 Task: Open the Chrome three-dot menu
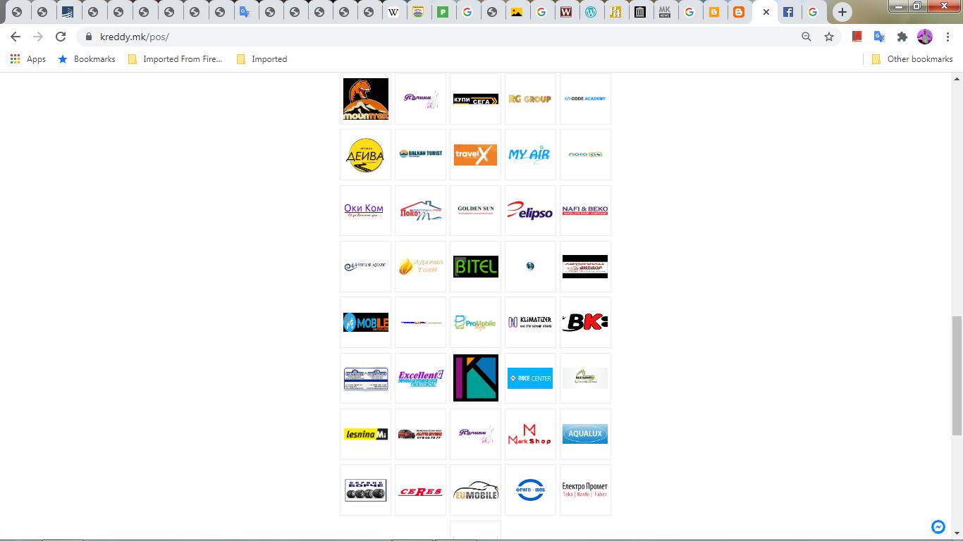947,37
